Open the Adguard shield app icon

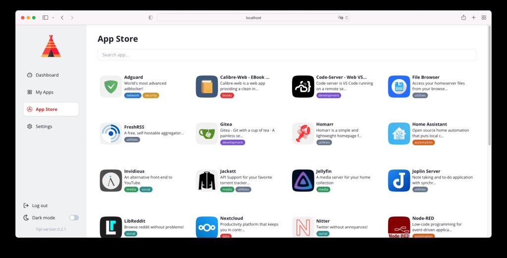(x=111, y=86)
